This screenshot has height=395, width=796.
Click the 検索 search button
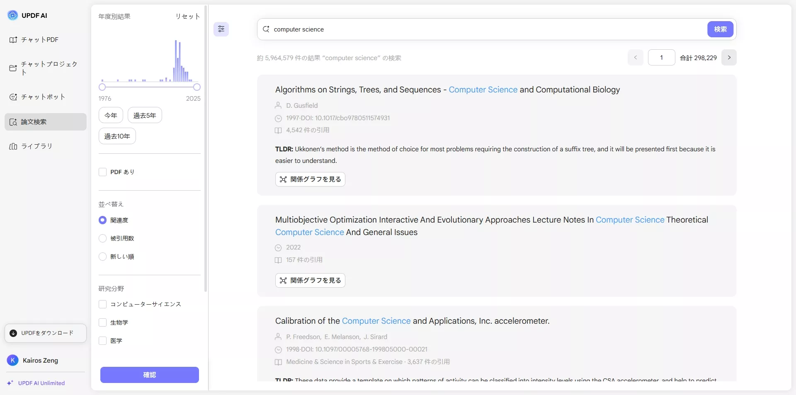pyautogui.click(x=721, y=29)
